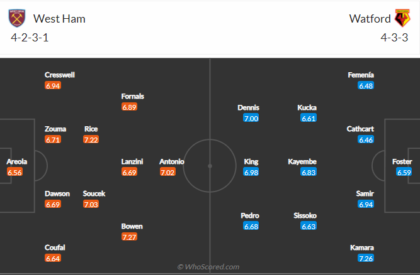Click player name Antonio
This screenshot has width=420, height=275.
pos(172,161)
